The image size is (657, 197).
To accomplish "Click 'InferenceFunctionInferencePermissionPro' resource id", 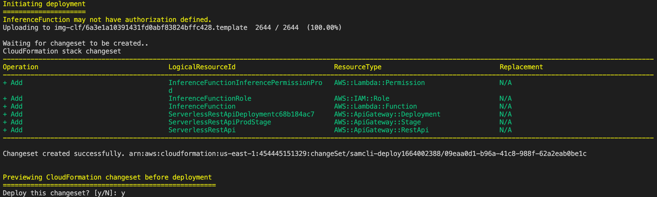I will (x=245, y=83).
